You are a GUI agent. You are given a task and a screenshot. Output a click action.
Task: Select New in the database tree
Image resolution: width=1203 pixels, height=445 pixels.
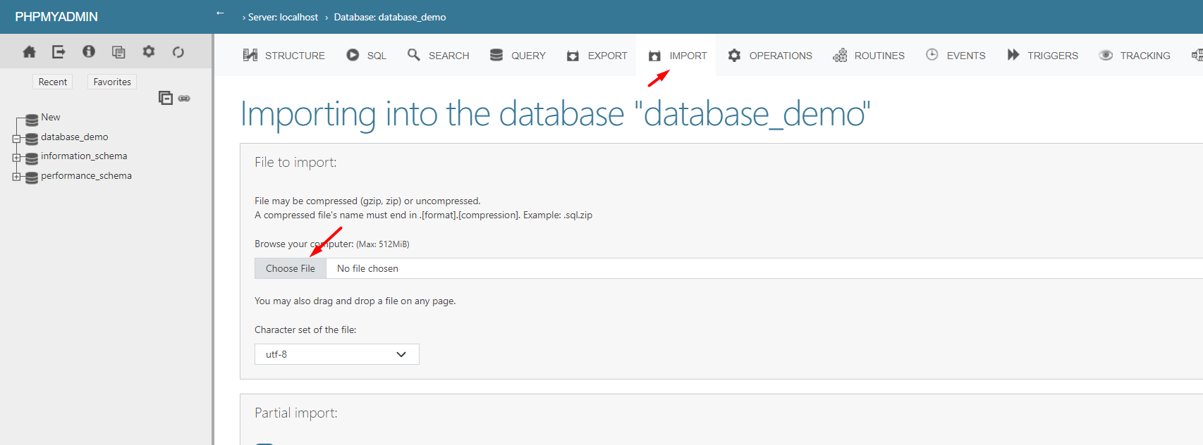click(x=50, y=117)
